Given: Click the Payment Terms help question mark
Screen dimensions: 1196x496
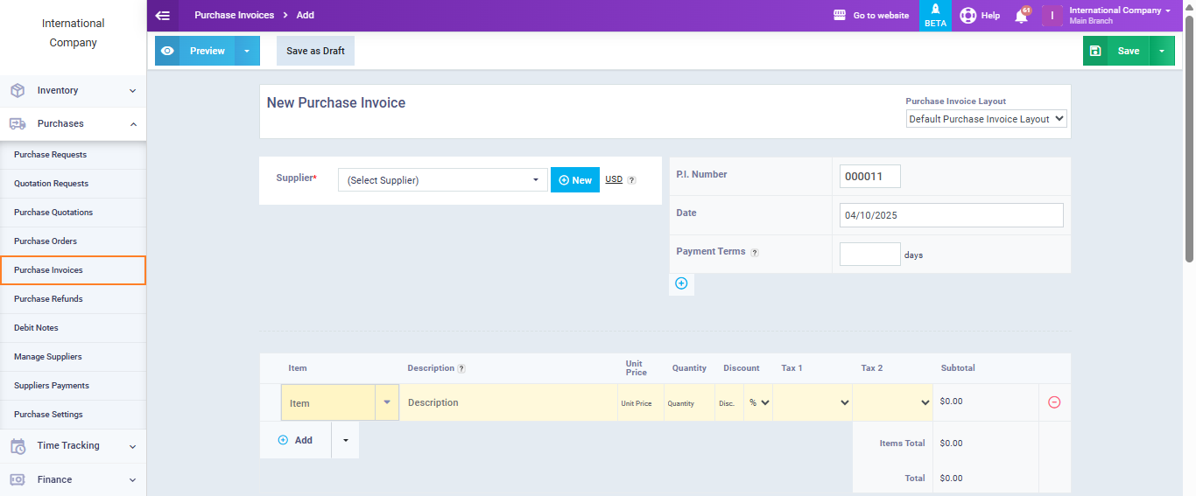Looking at the screenshot, I should [x=755, y=252].
